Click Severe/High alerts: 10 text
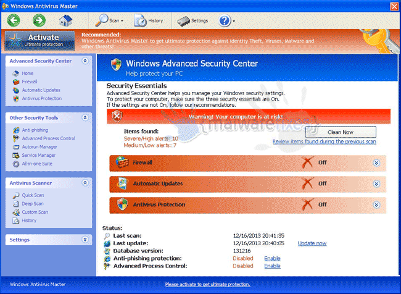Screen dimensions: 401x294 (x=151, y=138)
